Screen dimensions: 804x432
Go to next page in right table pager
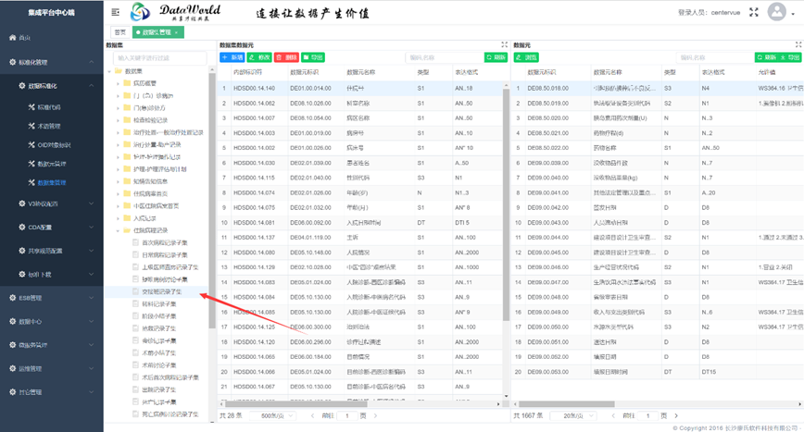[676, 415]
